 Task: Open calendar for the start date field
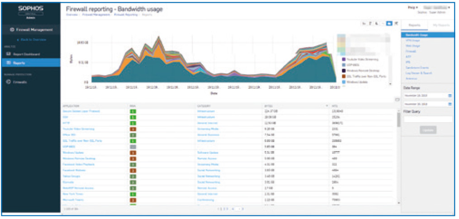coord(450,96)
